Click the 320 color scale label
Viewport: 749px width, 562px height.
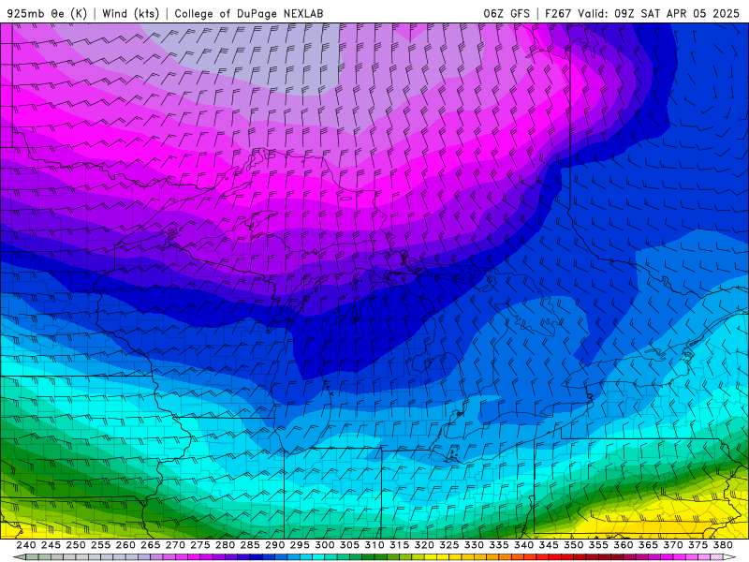tap(424, 545)
